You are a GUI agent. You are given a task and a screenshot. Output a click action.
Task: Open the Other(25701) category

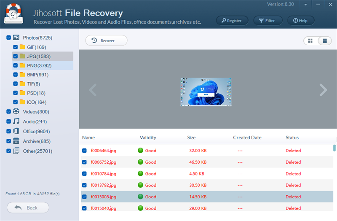point(37,151)
